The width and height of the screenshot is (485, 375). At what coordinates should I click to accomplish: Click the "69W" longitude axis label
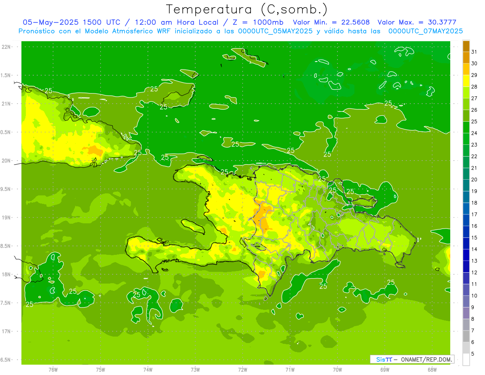tap(385, 369)
